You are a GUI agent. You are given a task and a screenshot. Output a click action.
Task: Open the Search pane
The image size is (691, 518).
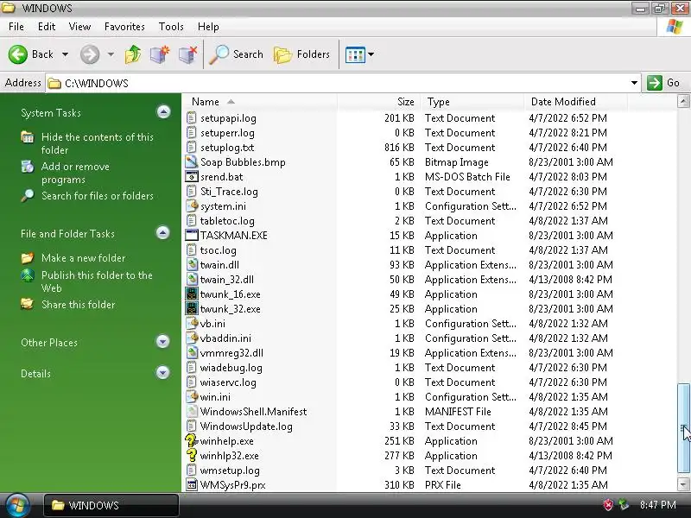coord(237,54)
